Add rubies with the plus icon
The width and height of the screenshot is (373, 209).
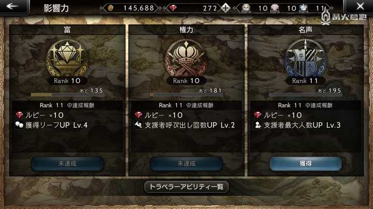coord(225,8)
